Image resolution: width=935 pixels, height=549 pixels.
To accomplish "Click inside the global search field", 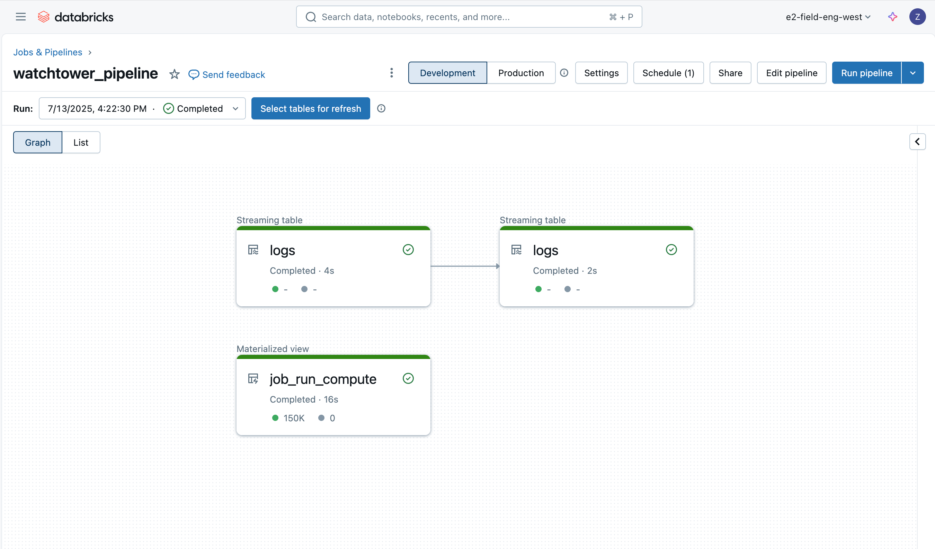I will click(445, 17).
